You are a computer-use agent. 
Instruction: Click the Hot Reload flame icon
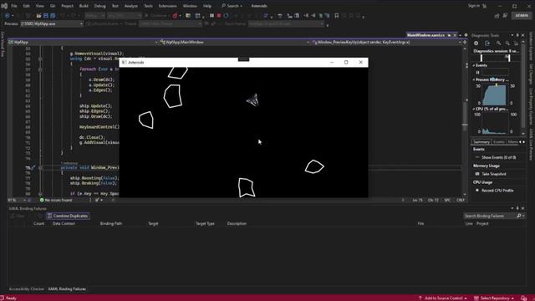point(175,16)
